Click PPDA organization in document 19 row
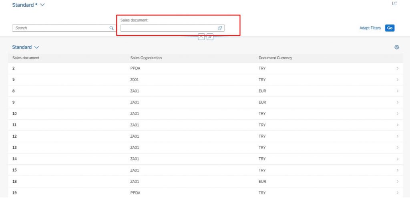Viewport: 410px width, 198px height. click(x=135, y=193)
